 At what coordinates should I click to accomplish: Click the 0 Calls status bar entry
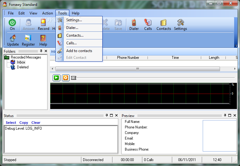point(148,160)
